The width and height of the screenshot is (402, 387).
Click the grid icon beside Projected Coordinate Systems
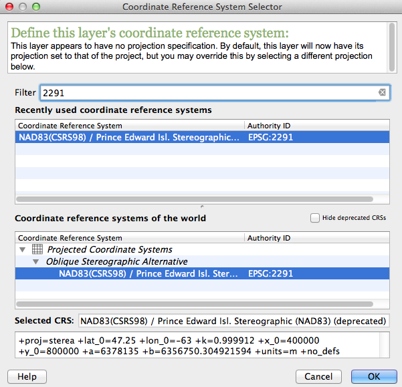[37, 249]
